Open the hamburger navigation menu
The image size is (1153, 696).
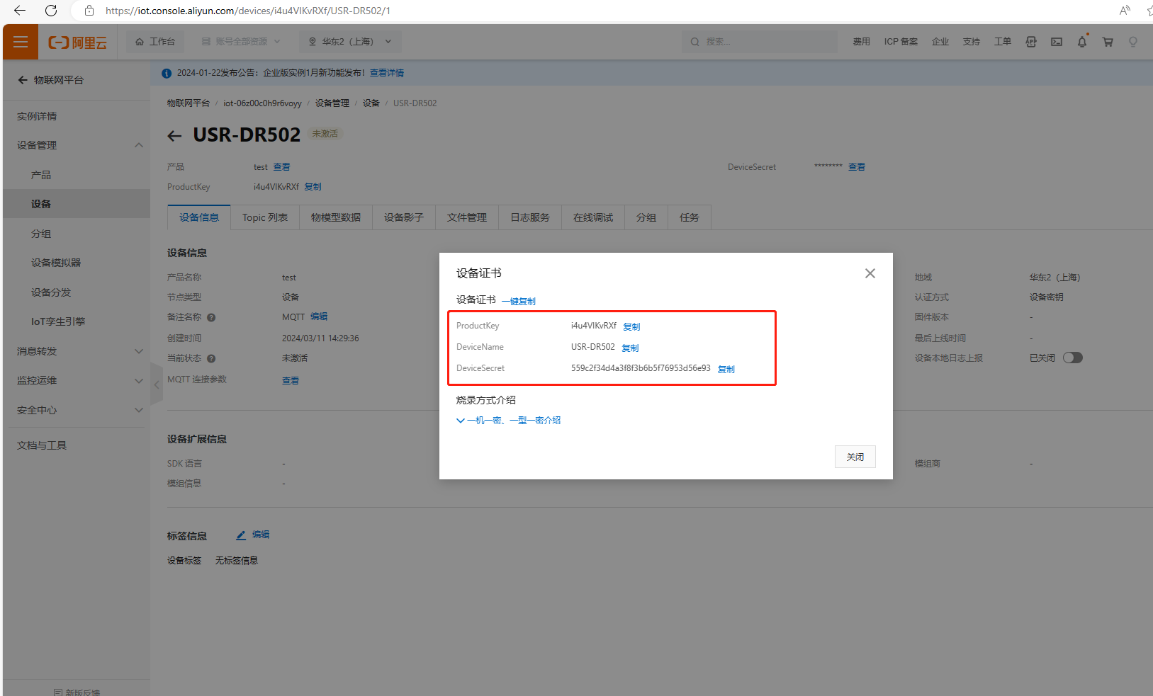tap(21, 42)
